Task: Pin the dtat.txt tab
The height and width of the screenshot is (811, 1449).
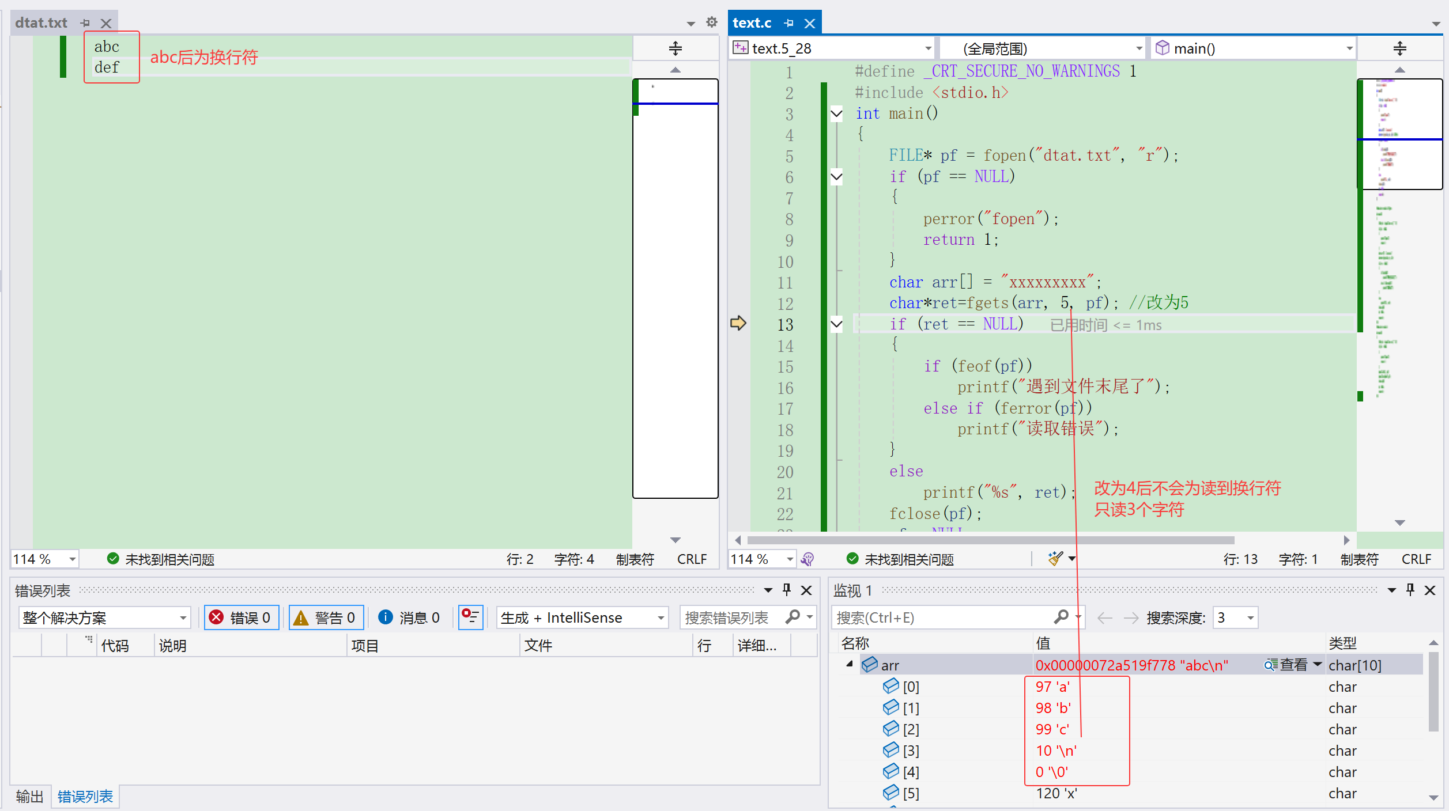Action: (85, 23)
